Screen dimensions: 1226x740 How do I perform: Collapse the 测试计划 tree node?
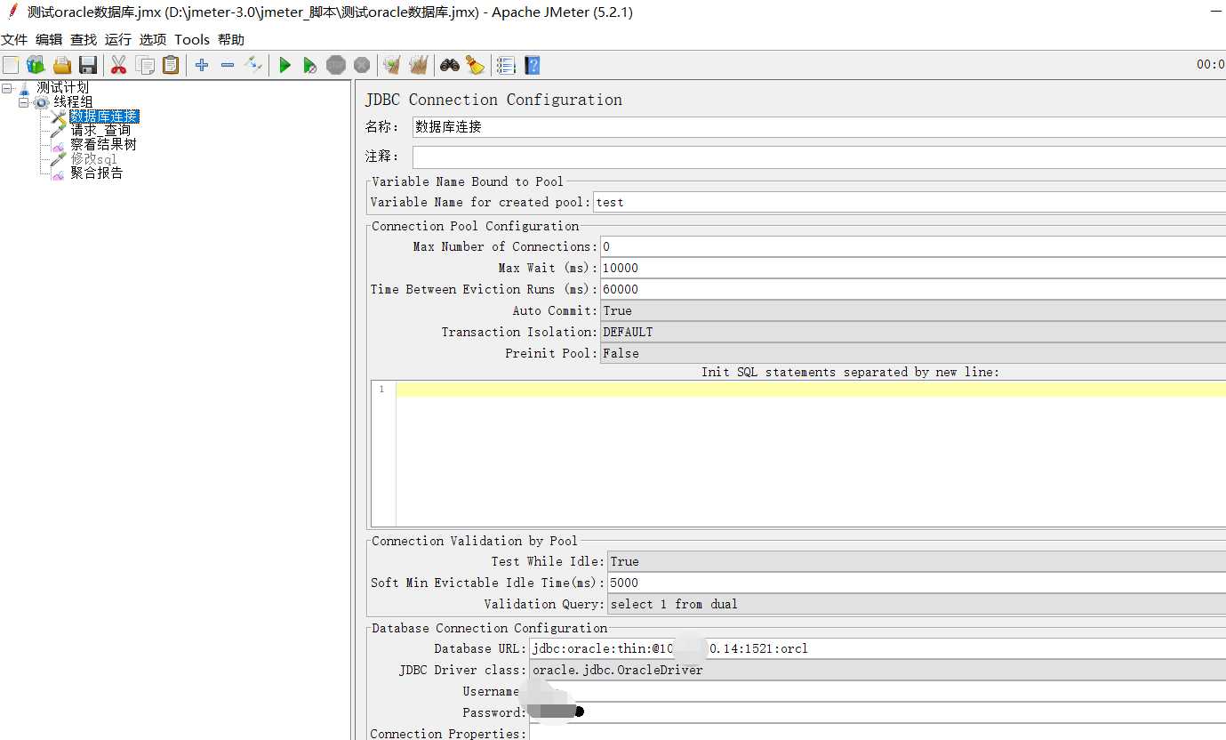click(x=7, y=88)
